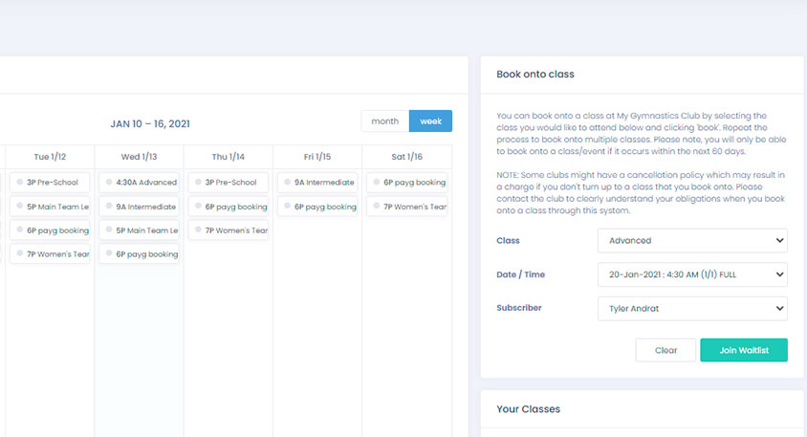The image size is (807, 437).
Task: Click status dot on Wednesday 9A Intermediate
Action: (x=110, y=206)
